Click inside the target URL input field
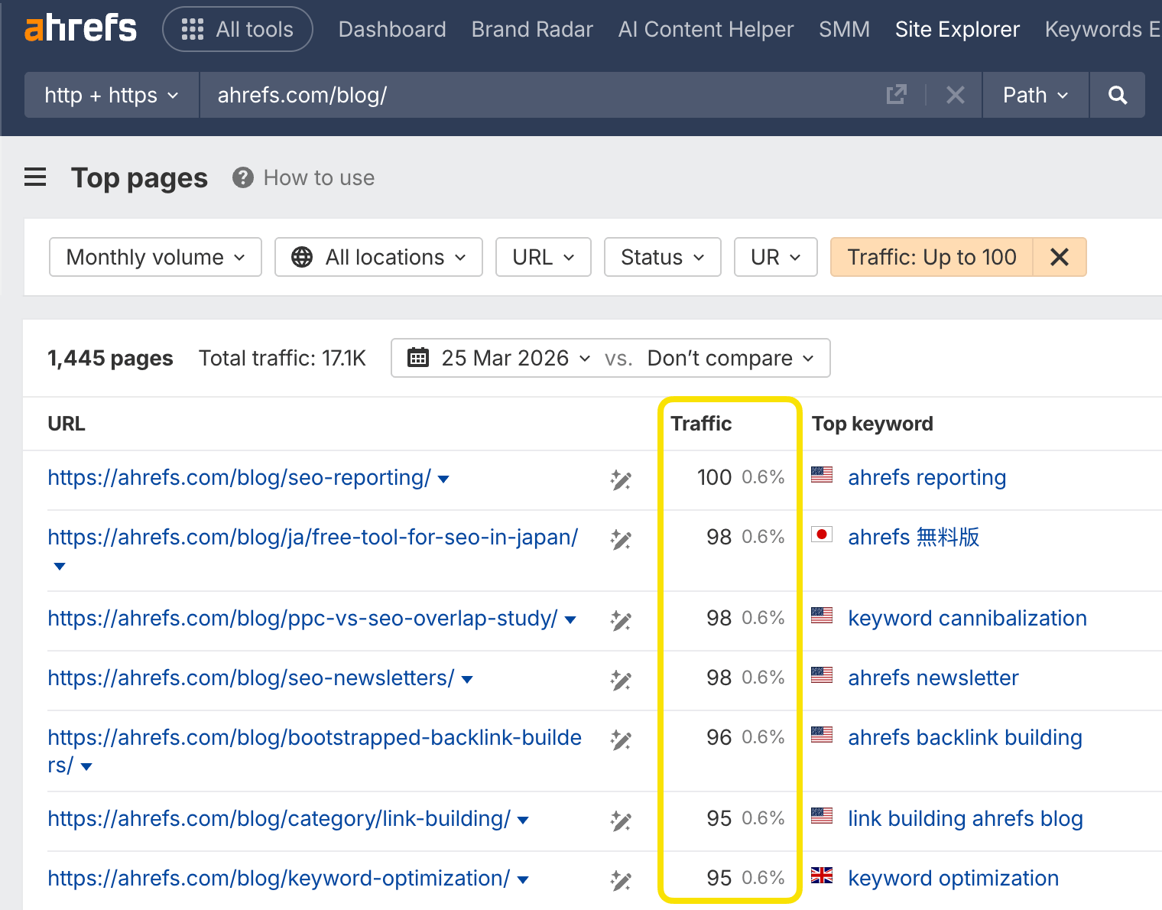The image size is (1162, 910). coord(535,95)
